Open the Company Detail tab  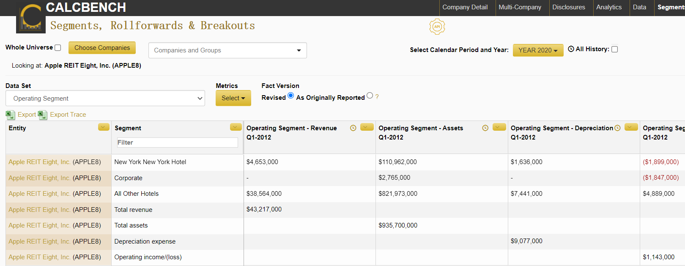coord(465,7)
